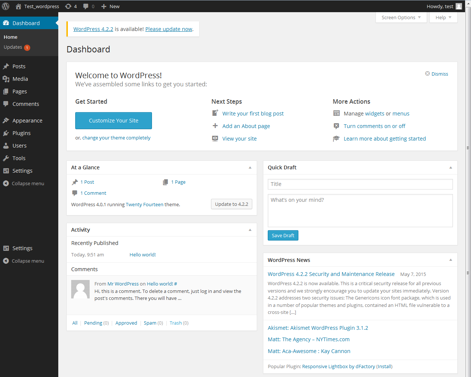Filter comments by Approved
This screenshot has height=377, width=471.
tap(126, 323)
